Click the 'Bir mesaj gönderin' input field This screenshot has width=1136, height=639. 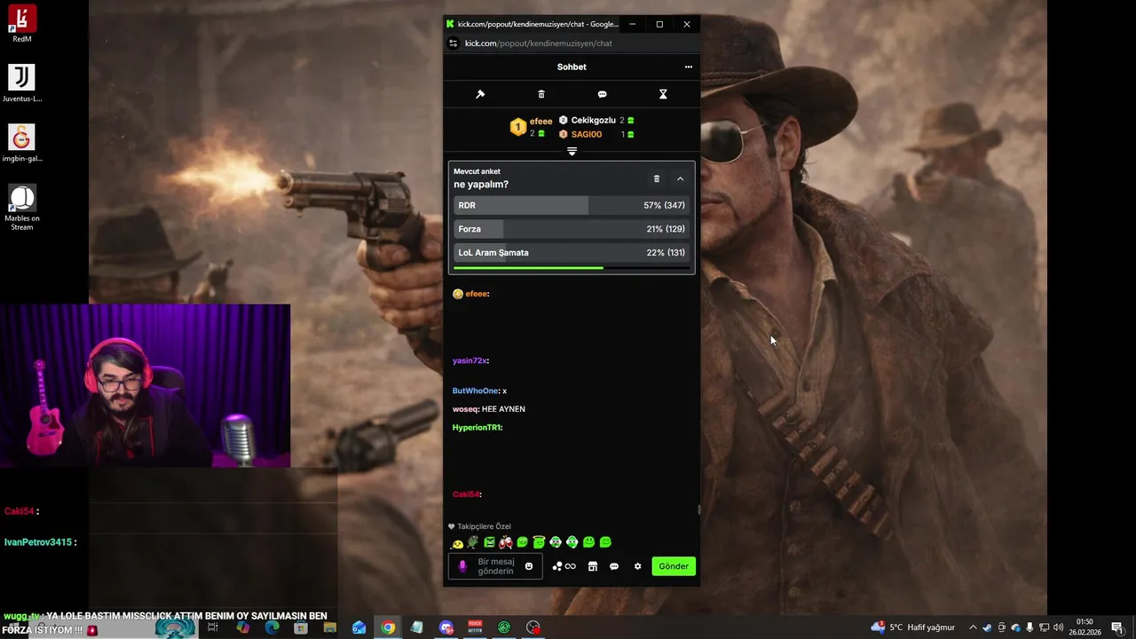tap(495, 566)
